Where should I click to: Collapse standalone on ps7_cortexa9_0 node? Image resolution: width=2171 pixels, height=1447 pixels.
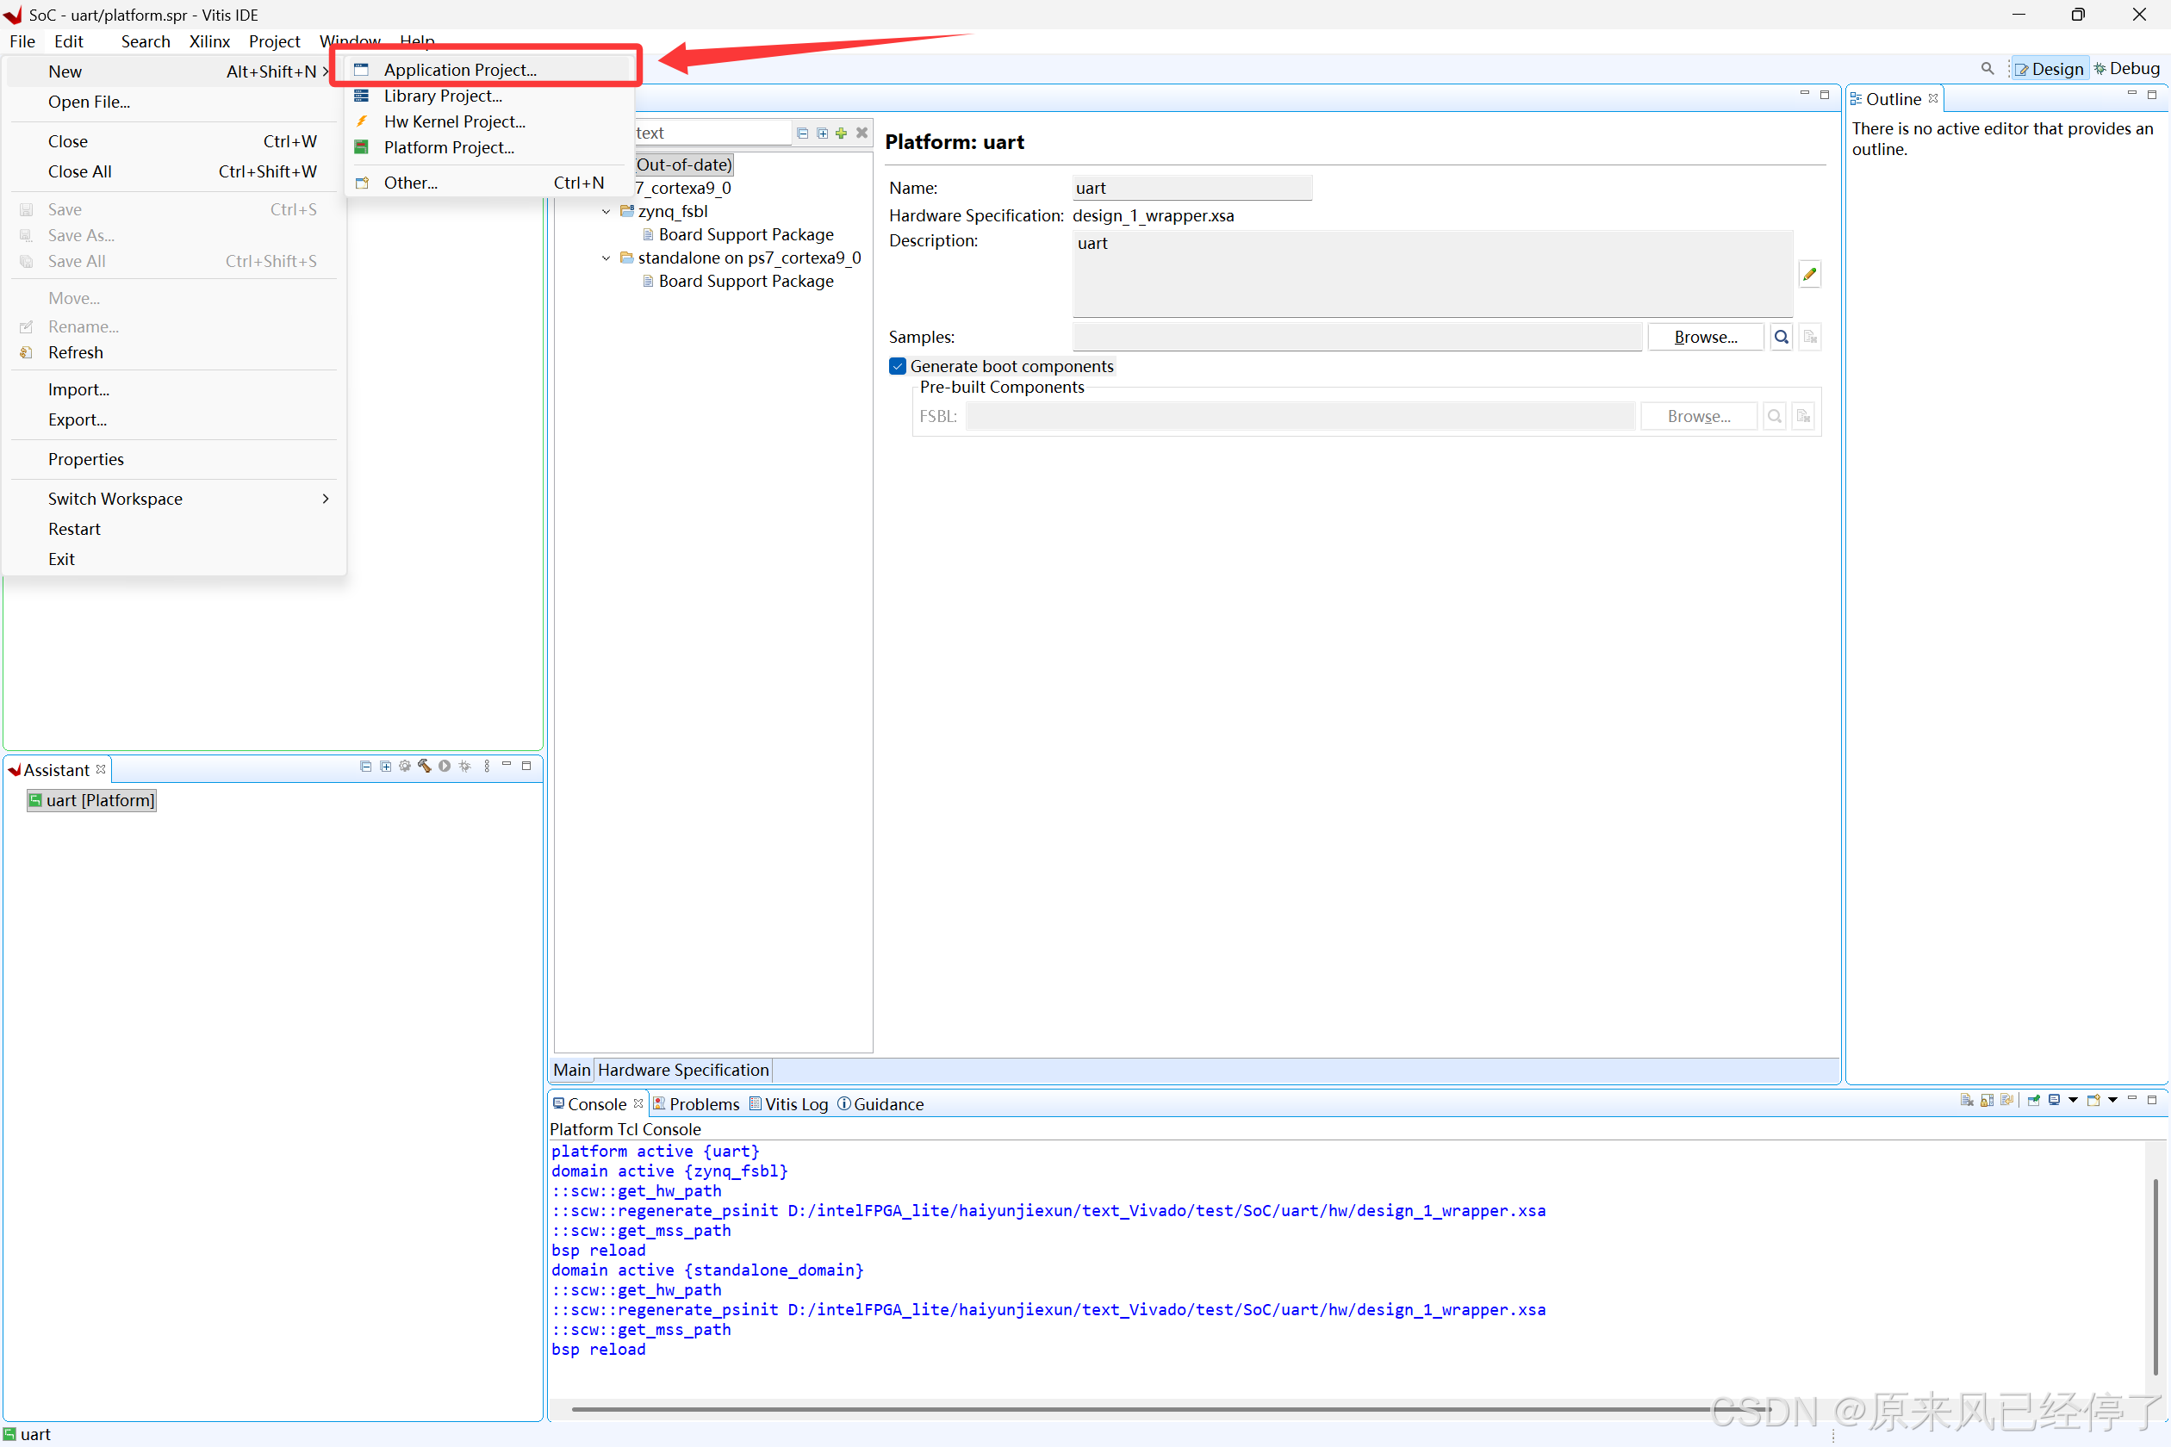(x=606, y=258)
